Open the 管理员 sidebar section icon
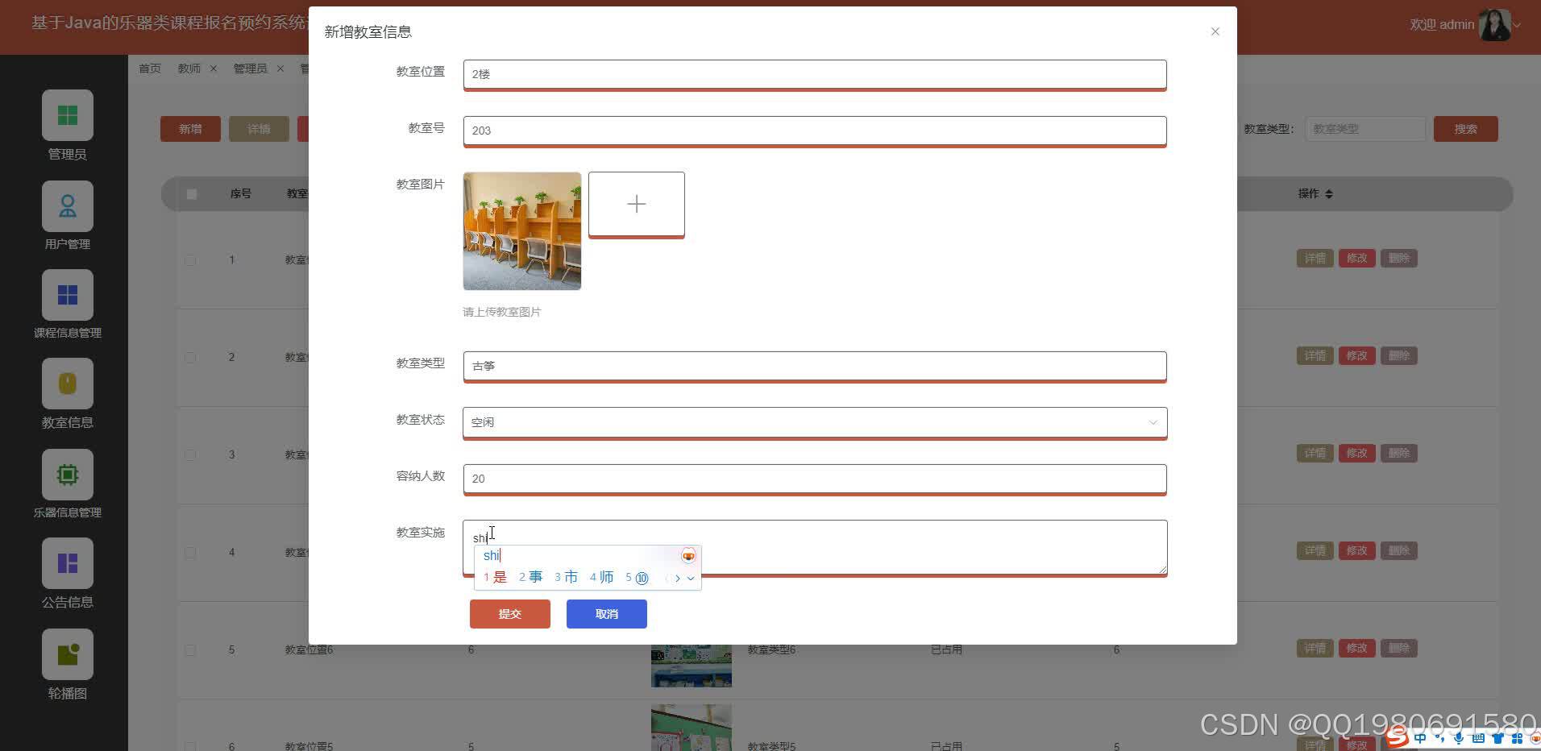 pos(68,115)
